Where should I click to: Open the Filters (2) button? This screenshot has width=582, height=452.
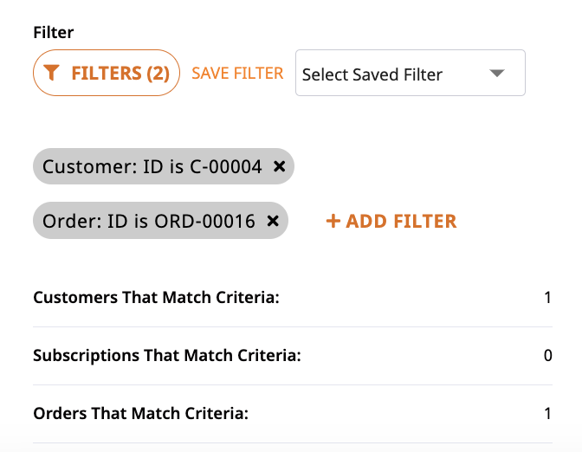click(107, 73)
